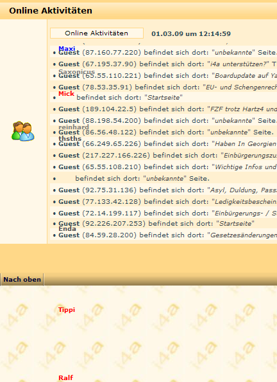Click the Nach oben tab

pos(22,280)
